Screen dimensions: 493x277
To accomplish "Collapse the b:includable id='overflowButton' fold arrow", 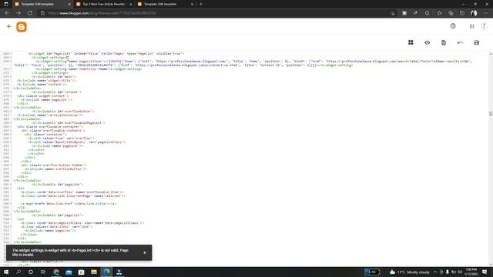I will click(10, 111).
